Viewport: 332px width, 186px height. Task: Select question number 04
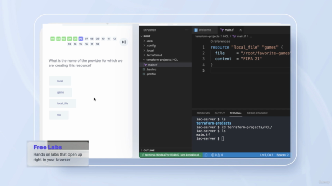tap(70, 39)
